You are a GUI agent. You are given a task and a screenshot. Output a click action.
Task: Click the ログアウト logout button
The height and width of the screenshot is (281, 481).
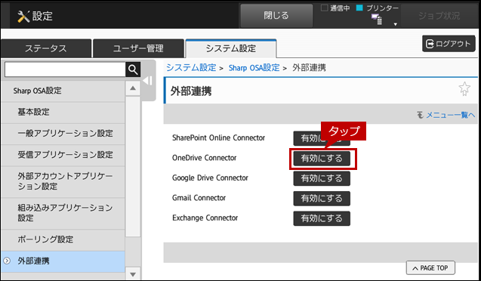pos(449,44)
